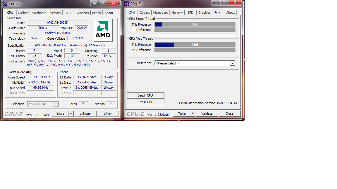Screen dimensions: 337x189
Task: Click CPUID Benchmark Version 15.00.64 BETA text
Action: coord(208,103)
